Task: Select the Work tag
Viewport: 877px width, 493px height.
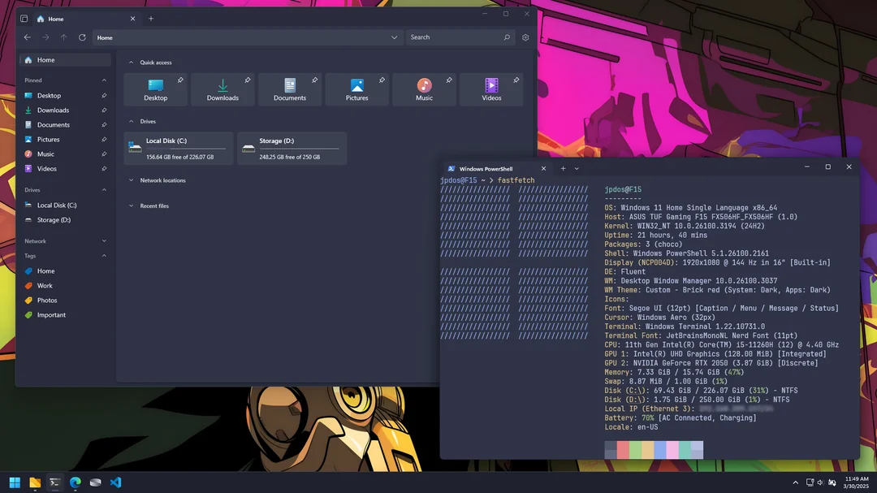Action: pos(65,285)
